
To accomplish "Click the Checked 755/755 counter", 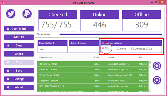I will tap(58, 21).
